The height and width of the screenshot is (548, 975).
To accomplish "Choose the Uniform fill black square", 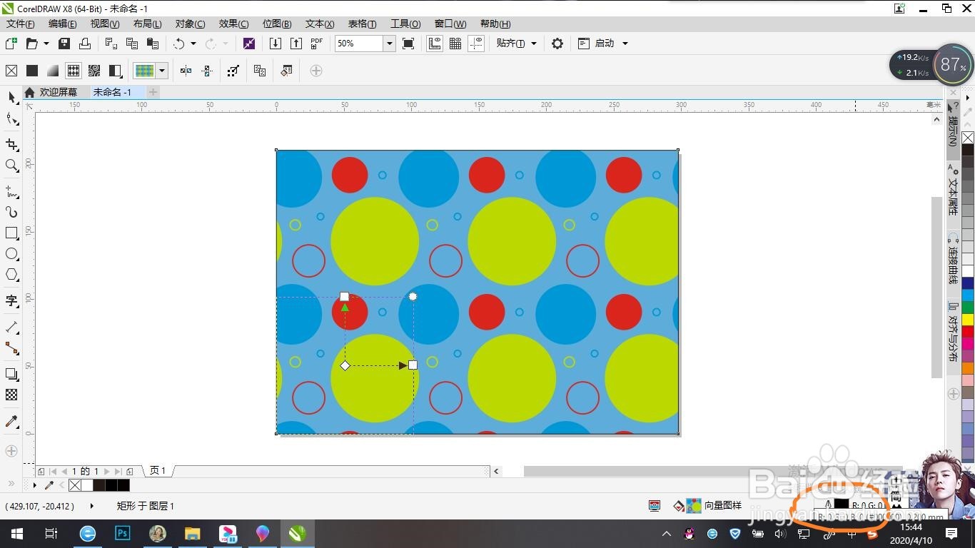I will 32,71.
